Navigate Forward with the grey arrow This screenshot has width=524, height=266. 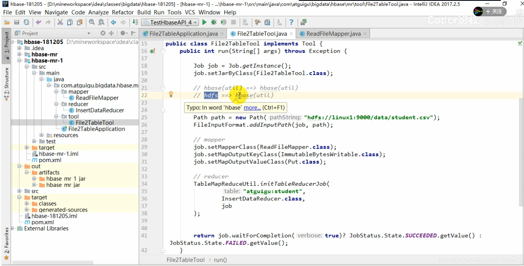tap(123, 23)
